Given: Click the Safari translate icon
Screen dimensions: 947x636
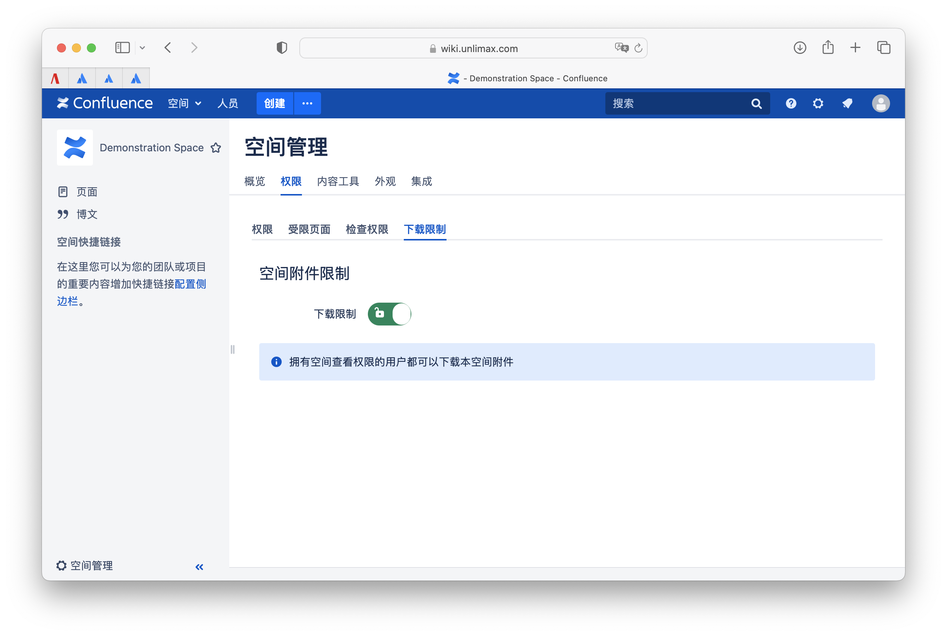Looking at the screenshot, I should [x=621, y=48].
